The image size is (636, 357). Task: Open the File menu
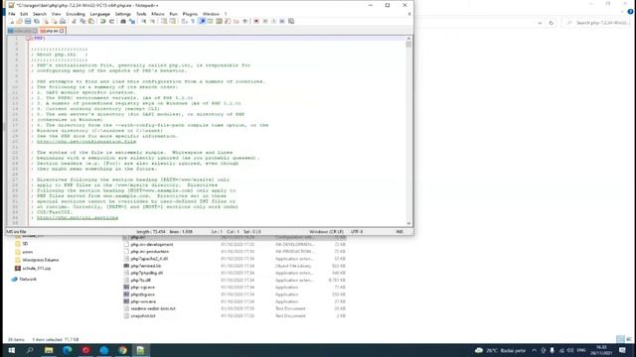[x=12, y=14]
